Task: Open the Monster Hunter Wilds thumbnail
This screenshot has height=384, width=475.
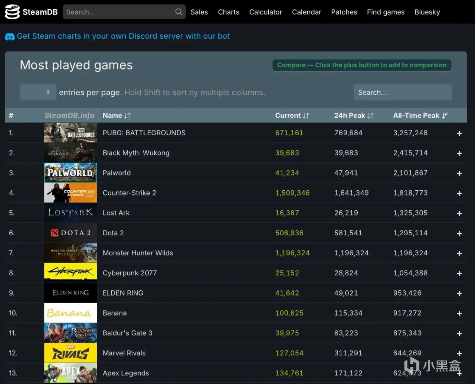Action: (x=71, y=253)
